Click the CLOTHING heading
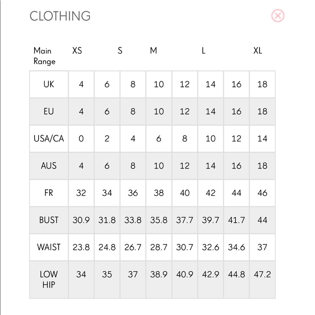The image size is (315, 315). [60, 16]
